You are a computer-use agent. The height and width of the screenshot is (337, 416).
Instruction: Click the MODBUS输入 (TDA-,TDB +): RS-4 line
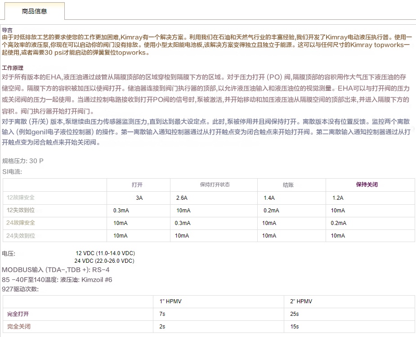click(x=55, y=270)
